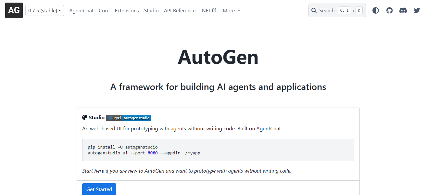Click the italic 'Start here if you are new' note
The image size is (426, 195).
187,171
